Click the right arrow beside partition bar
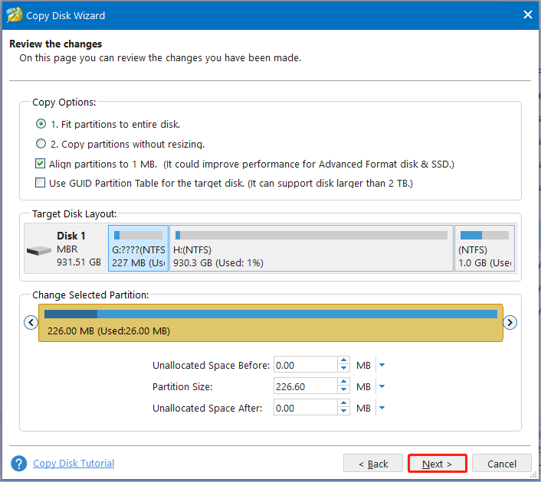 pos(510,322)
